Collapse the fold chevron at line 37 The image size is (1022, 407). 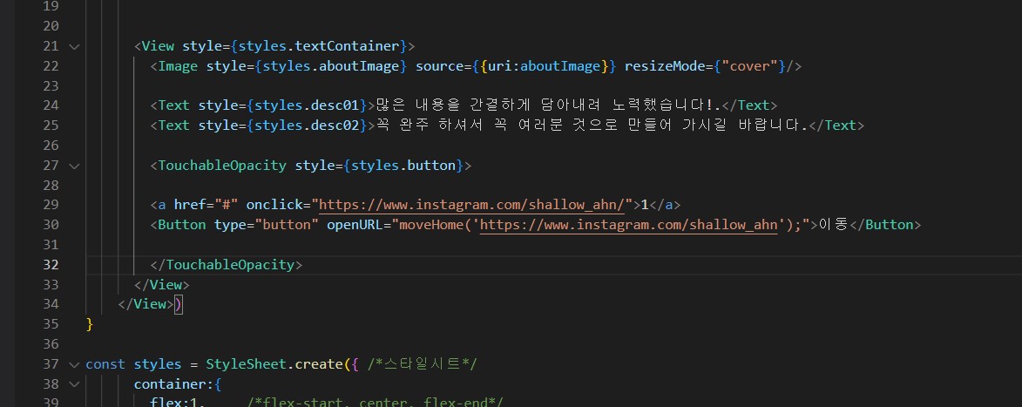click(74, 364)
